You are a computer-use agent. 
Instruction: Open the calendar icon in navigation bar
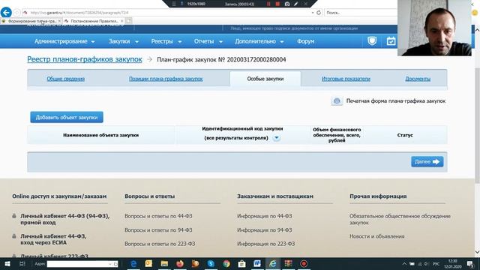tap(391, 40)
